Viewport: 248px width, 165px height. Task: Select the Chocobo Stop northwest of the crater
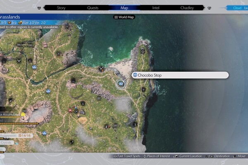[x=48, y=91]
